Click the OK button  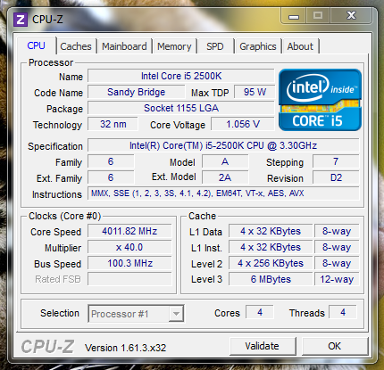(335, 346)
